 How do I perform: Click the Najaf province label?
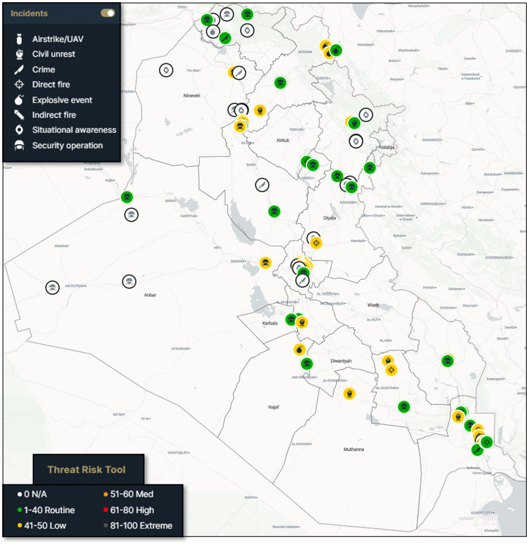click(x=274, y=407)
